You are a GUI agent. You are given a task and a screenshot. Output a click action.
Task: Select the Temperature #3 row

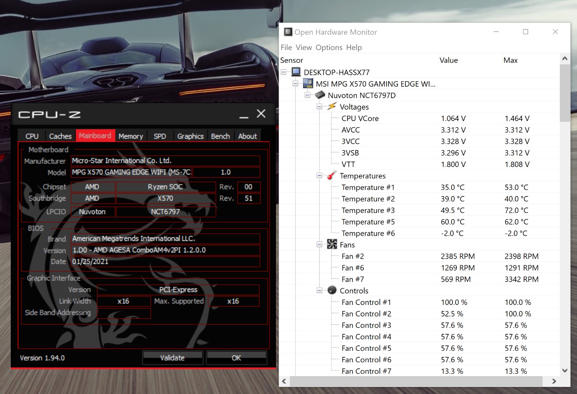coord(419,210)
